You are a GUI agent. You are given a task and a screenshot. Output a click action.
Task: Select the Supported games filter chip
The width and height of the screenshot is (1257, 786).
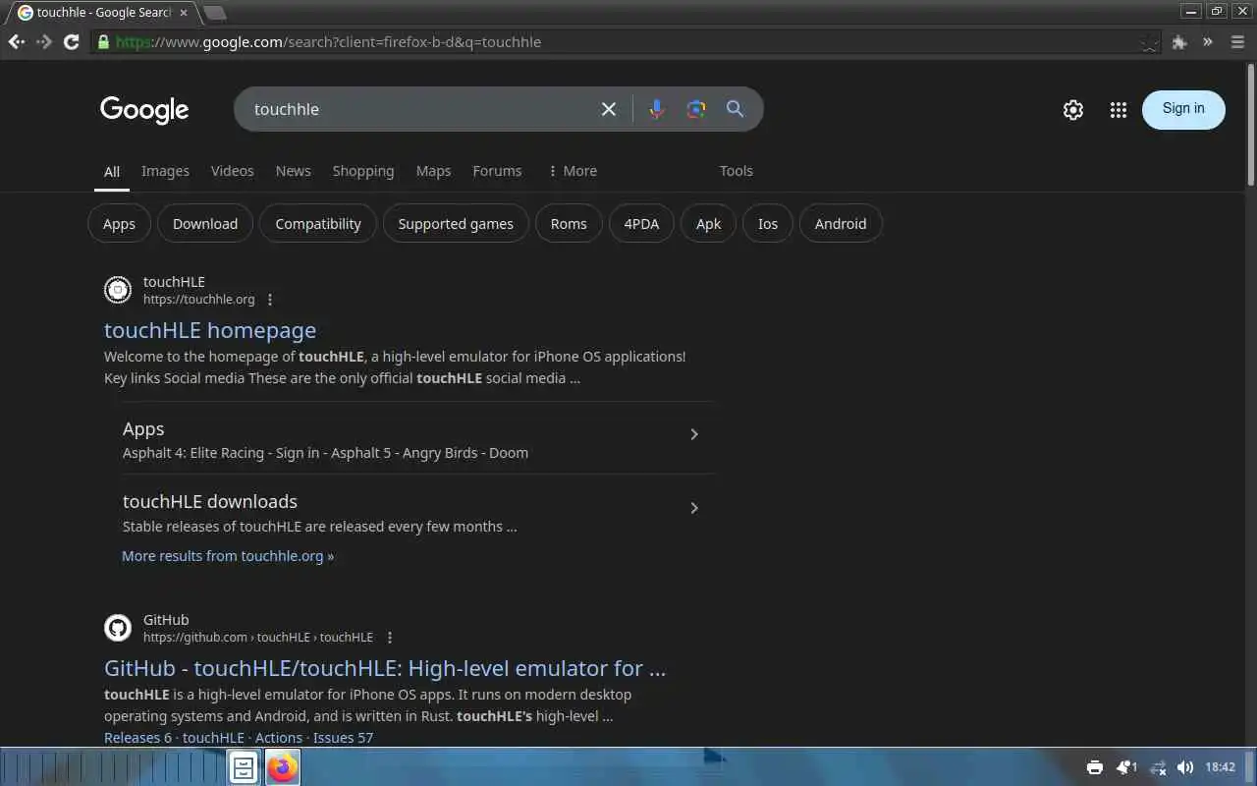pyautogui.click(x=456, y=224)
